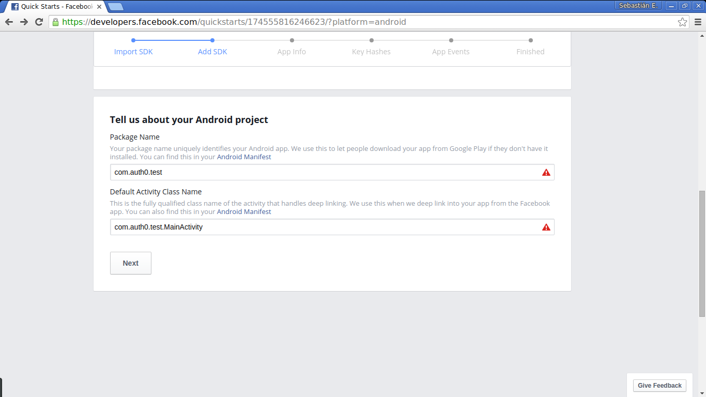Focus the Default Activity Class Name field
This screenshot has width=706, height=397.
click(x=332, y=227)
